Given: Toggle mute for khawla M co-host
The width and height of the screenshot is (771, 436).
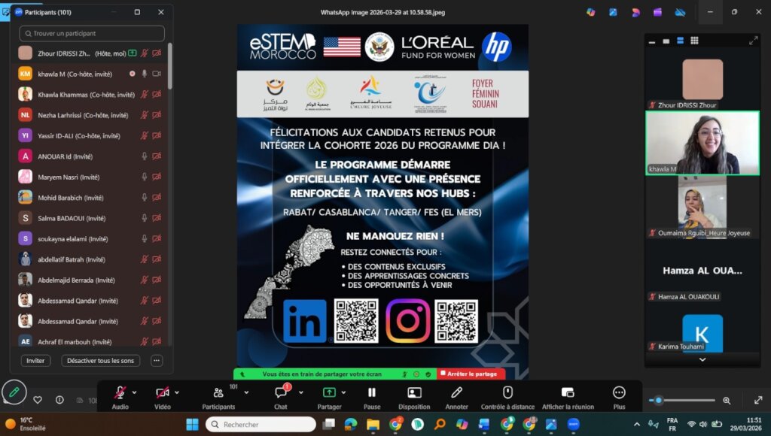Looking at the screenshot, I should [144, 74].
